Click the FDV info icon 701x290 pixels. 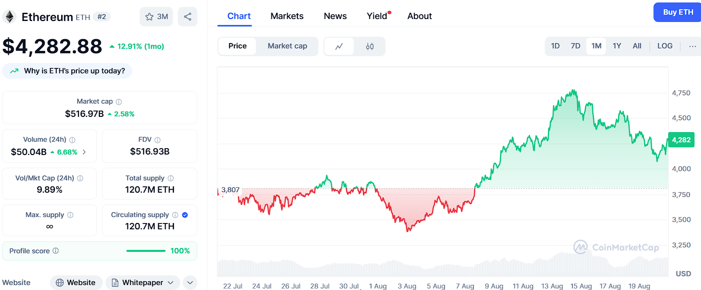[157, 140]
